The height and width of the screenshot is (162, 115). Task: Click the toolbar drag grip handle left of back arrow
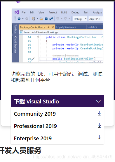pyautogui.click(x=15, y=19)
